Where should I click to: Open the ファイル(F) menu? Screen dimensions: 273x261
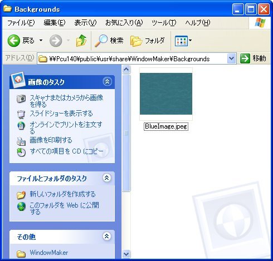pyautogui.click(x=21, y=23)
